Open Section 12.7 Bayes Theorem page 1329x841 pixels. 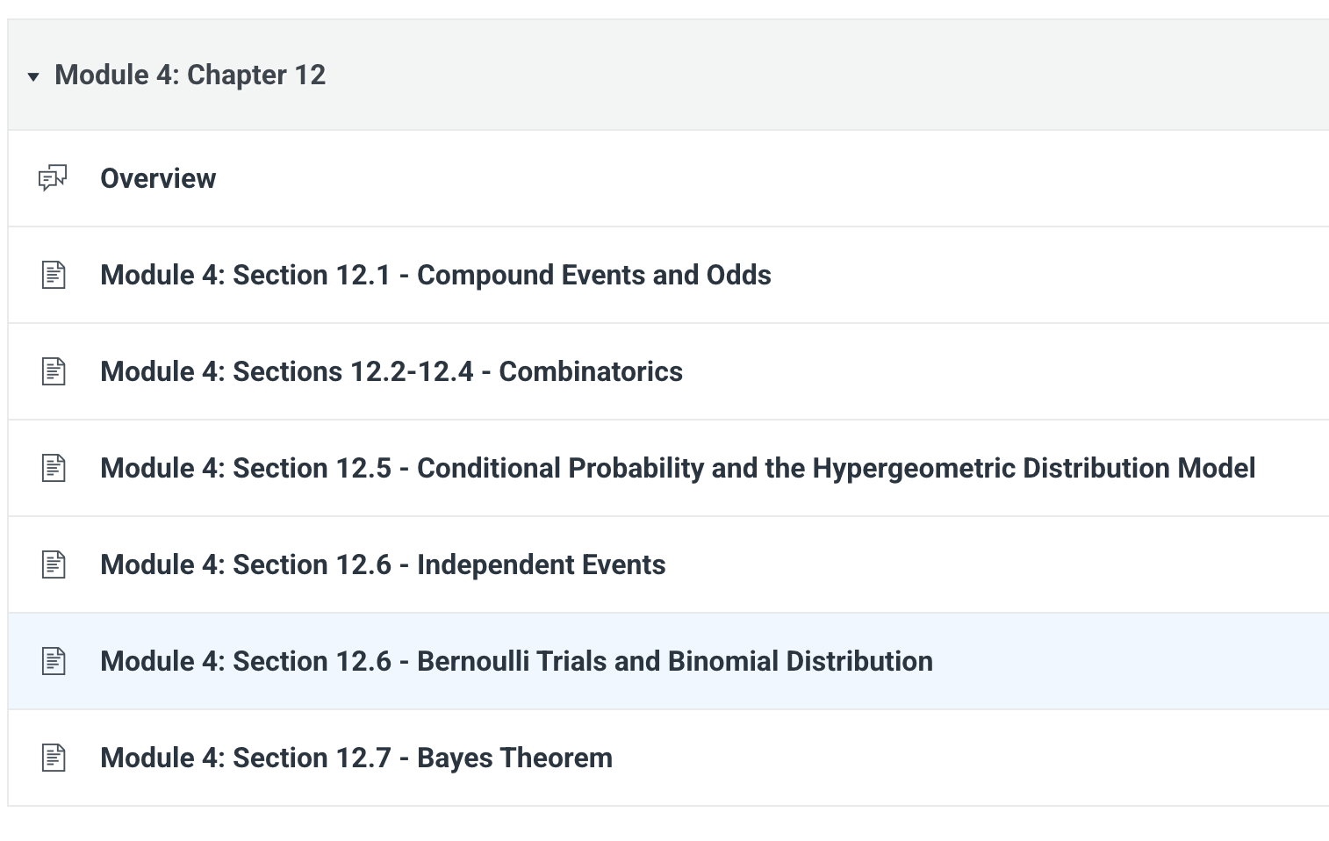tap(356, 758)
